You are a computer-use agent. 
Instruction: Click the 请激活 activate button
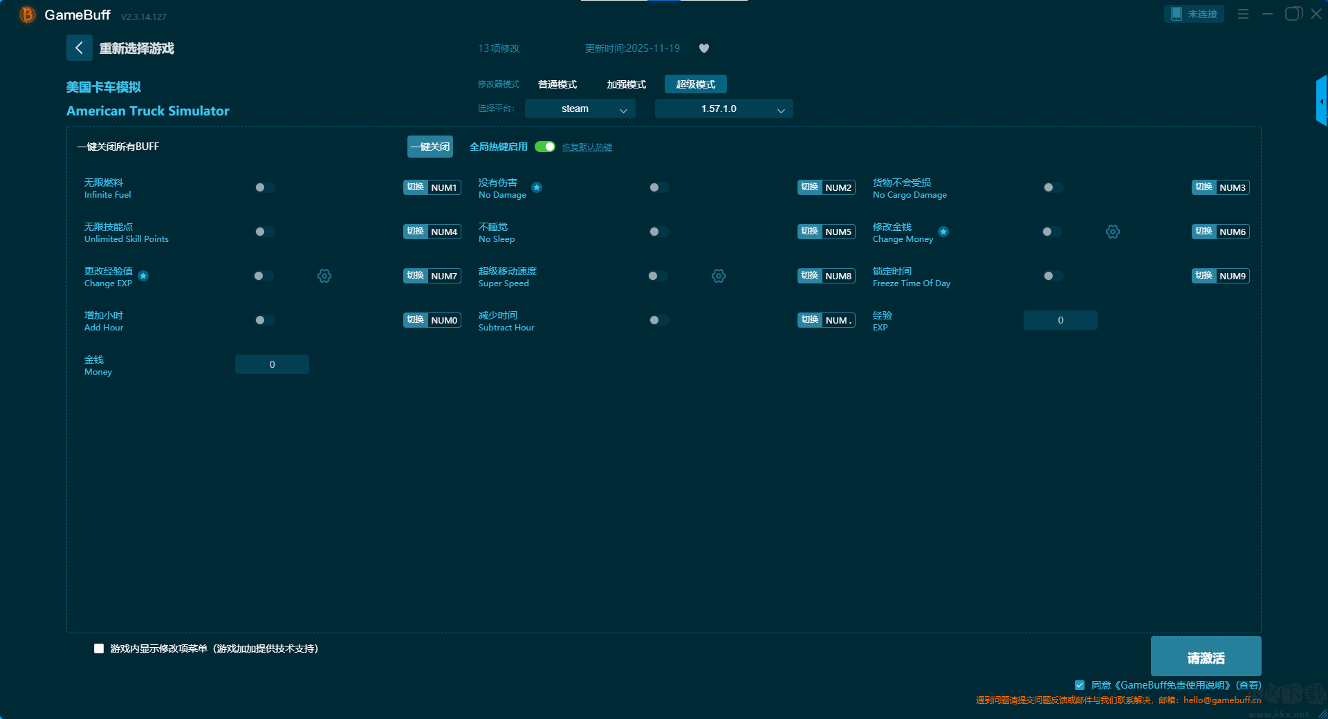1206,657
